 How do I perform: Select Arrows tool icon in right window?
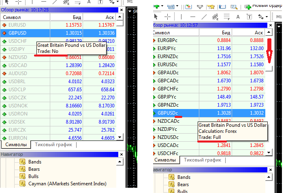[x=261, y=17]
